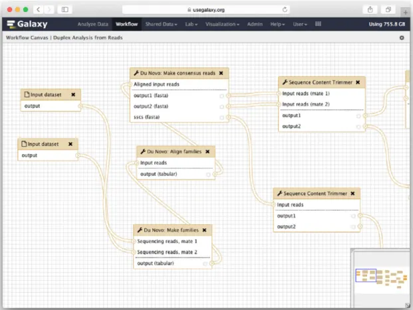Click wrench icon of Make families node
Screen dimensions: 413x310
click(x=140, y=230)
